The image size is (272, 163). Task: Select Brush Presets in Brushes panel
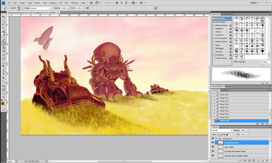pyautogui.click(x=222, y=19)
